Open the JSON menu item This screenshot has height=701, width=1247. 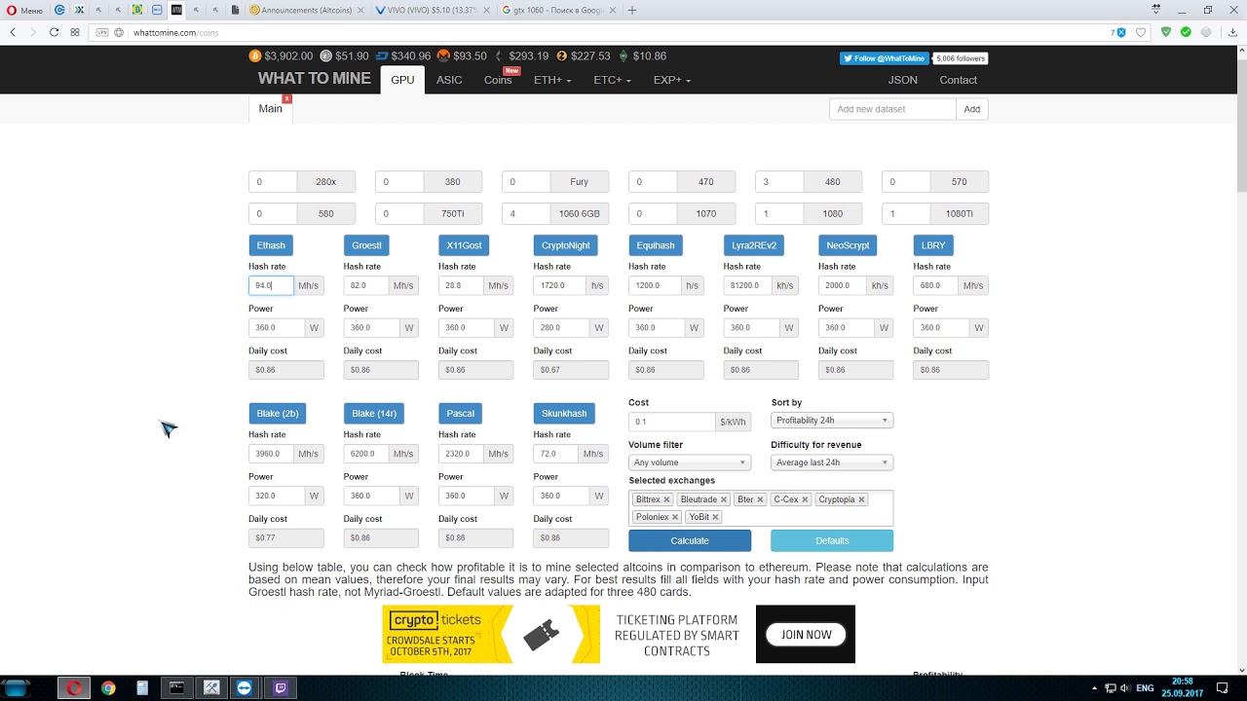click(x=902, y=80)
